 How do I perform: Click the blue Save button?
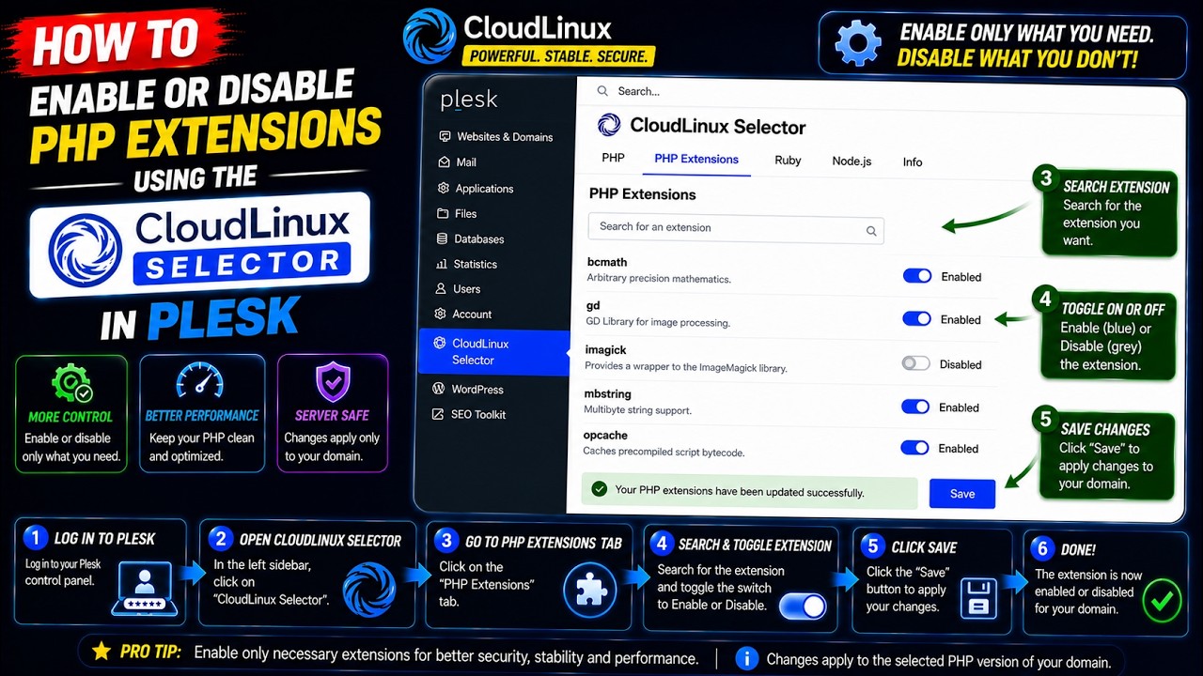(962, 493)
